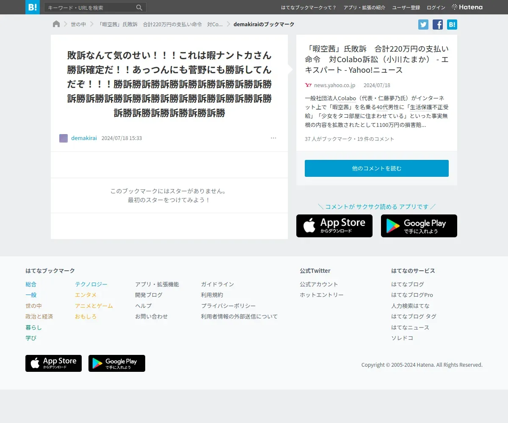Open 暮らし category in footer
The image size is (508, 423).
point(33,327)
